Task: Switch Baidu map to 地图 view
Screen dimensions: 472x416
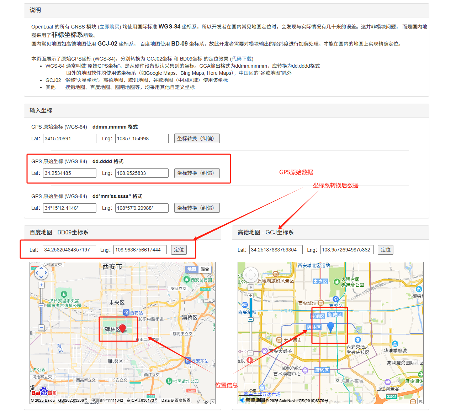Action: (x=192, y=269)
